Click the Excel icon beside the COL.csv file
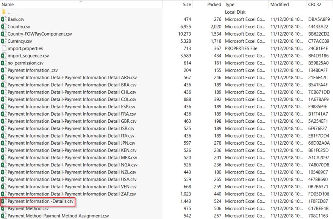The image size is (333, 219). pyautogui.click(x=4, y=99)
